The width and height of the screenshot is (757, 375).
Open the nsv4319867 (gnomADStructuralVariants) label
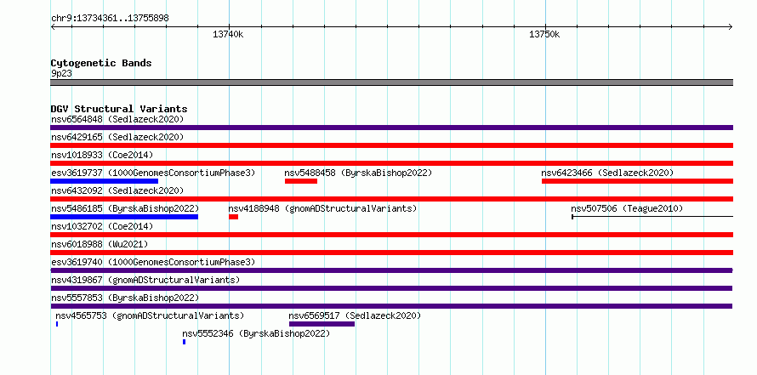pos(145,280)
